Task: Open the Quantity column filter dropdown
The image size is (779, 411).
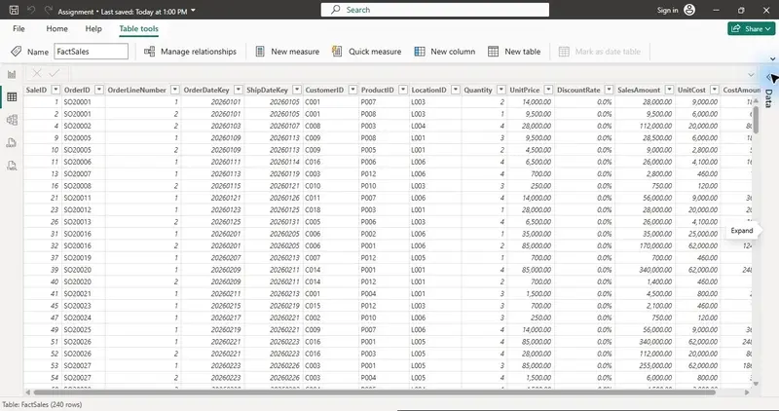Action: click(501, 90)
